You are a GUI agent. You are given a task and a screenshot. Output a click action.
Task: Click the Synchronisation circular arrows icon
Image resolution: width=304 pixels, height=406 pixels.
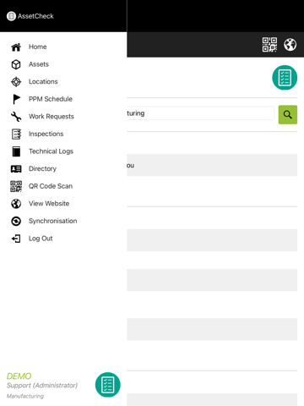coord(16,221)
